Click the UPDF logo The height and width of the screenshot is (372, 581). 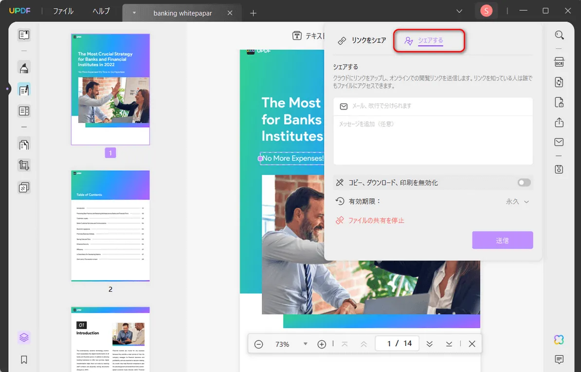pos(20,11)
